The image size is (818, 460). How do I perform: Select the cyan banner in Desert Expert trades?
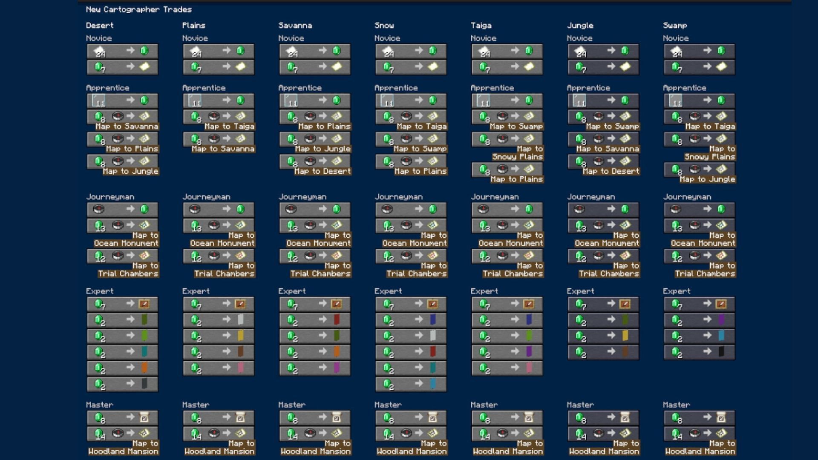144,351
